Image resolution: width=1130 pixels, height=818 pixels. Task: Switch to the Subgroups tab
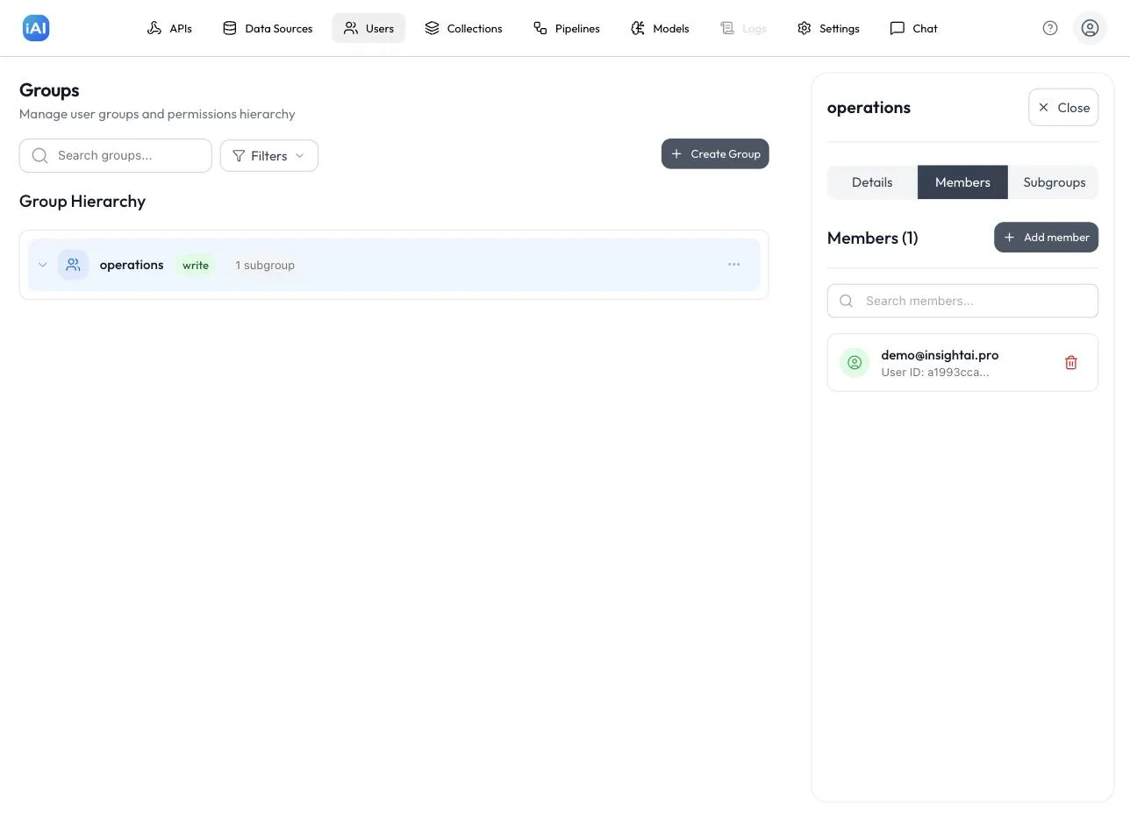click(1054, 182)
